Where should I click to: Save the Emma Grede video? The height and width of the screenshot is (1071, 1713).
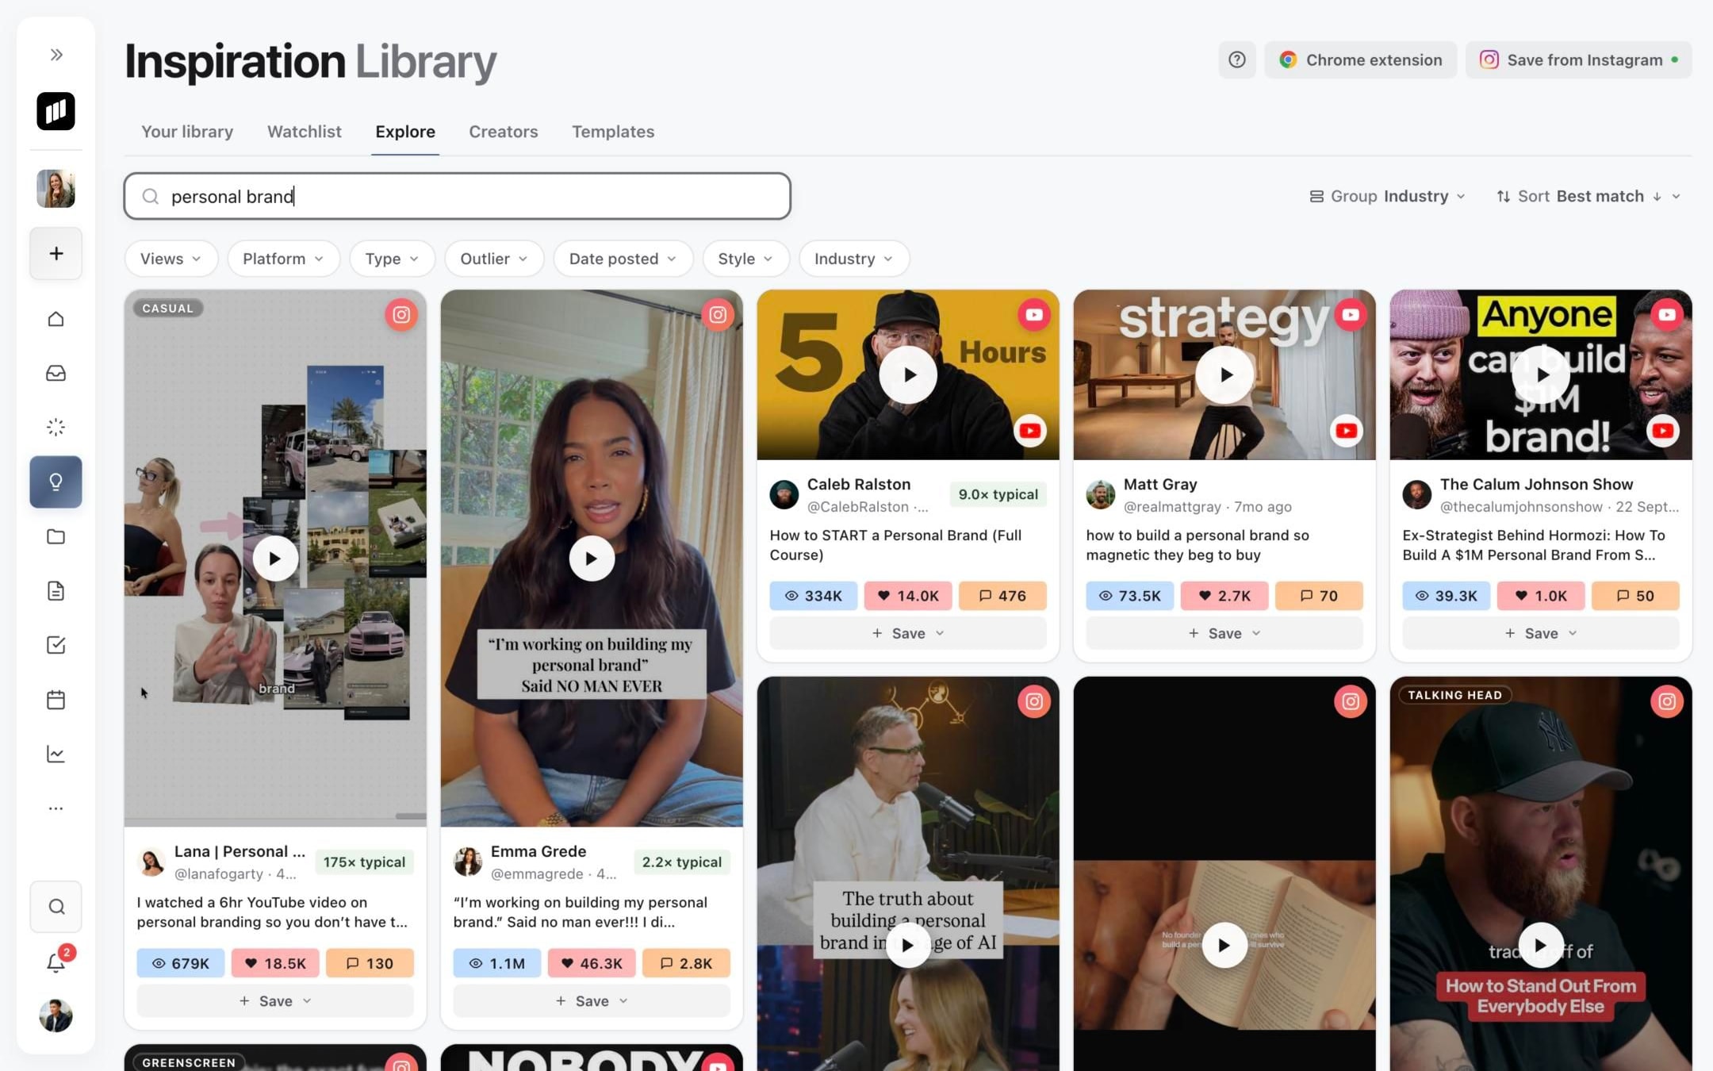[592, 1001]
